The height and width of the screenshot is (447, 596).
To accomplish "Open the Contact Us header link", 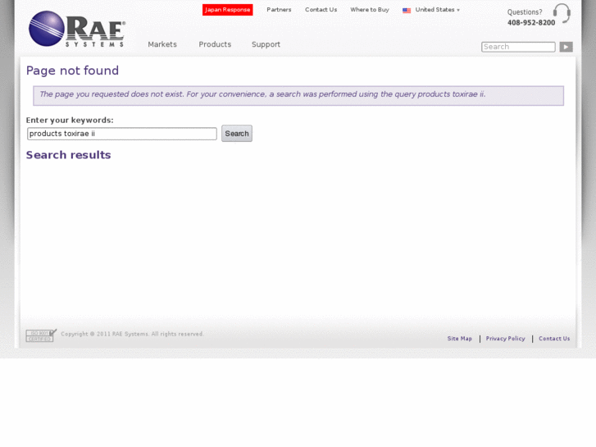I will coord(321,10).
